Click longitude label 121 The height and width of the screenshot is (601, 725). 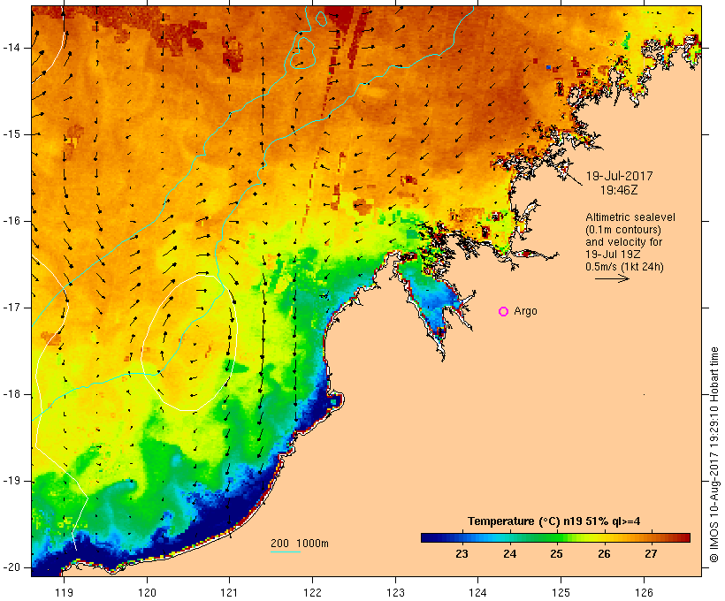point(229,592)
